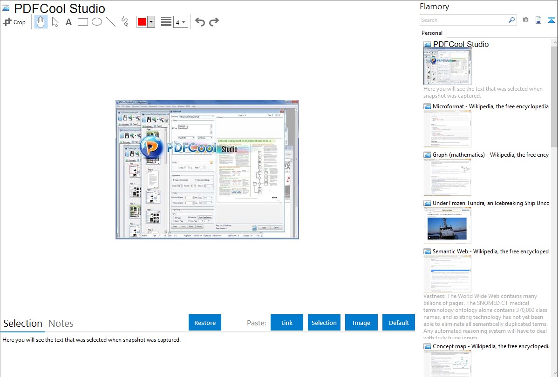Image resolution: width=558 pixels, height=377 pixels.
Task: Paste as Selection
Action: 324,323
